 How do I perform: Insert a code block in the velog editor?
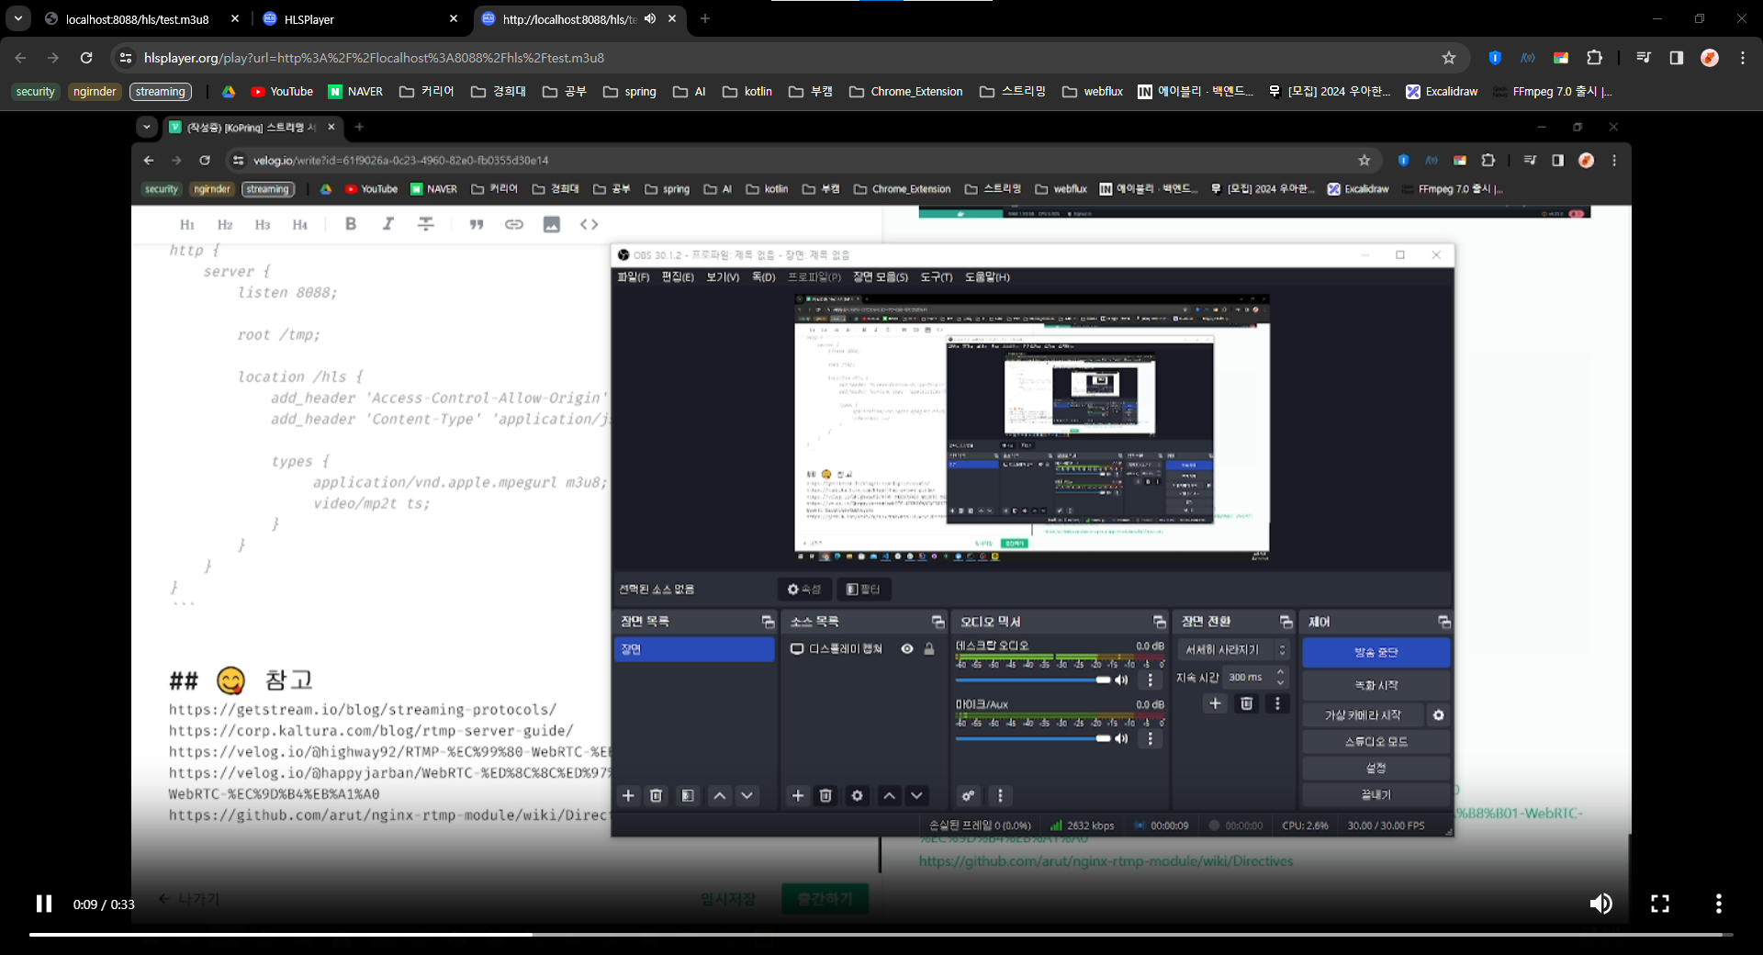590,224
